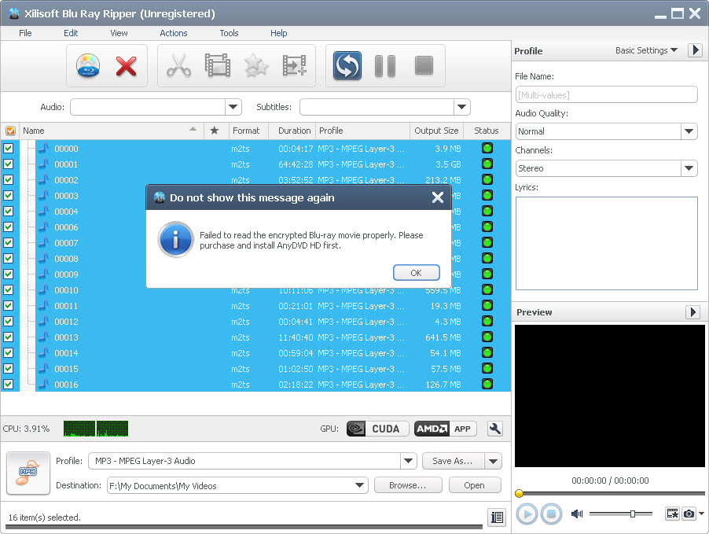Open the Actions menu

pos(174,33)
